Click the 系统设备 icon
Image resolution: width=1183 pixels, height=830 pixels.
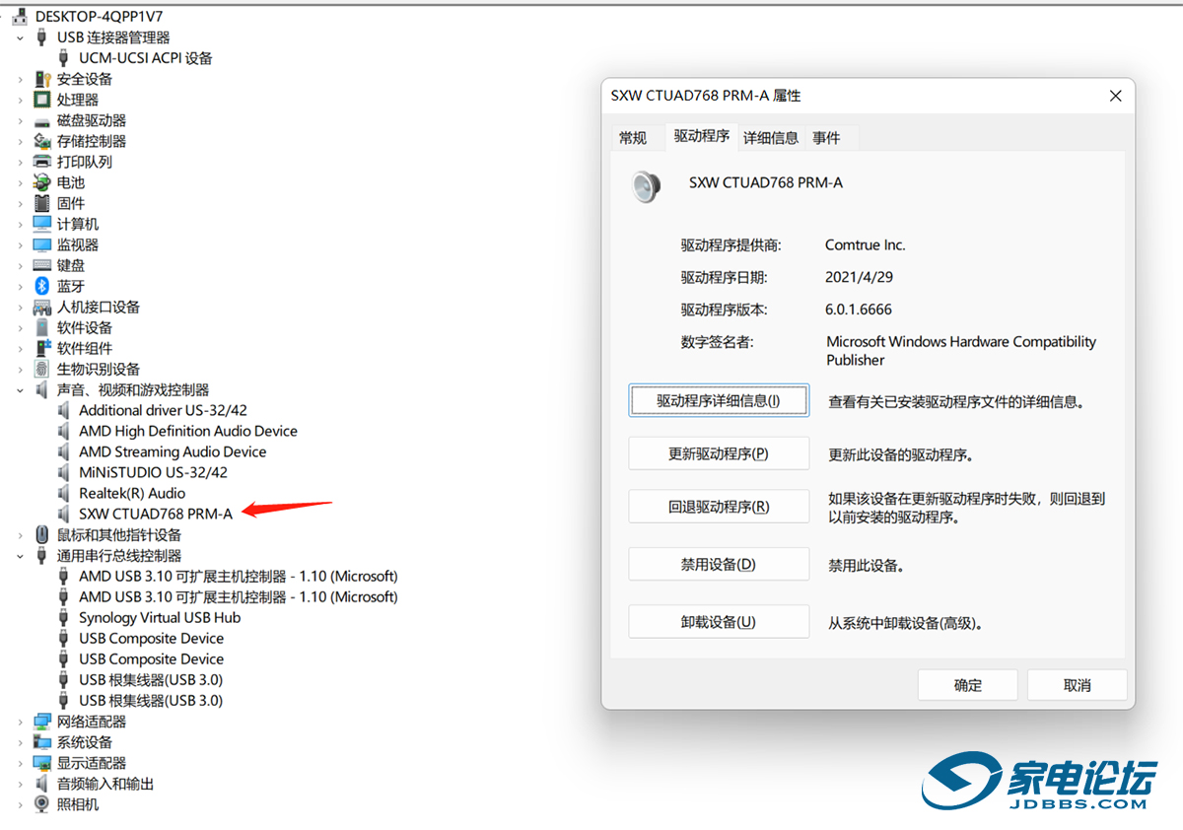[x=41, y=742]
